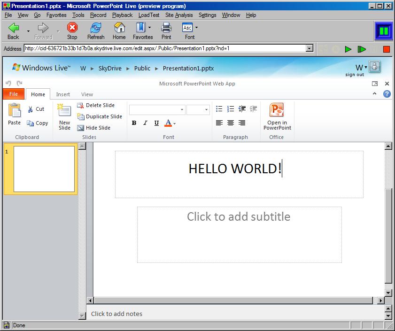The height and width of the screenshot is (331, 395).
Task: Toggle Bold formatting
Action: (134, 123)
